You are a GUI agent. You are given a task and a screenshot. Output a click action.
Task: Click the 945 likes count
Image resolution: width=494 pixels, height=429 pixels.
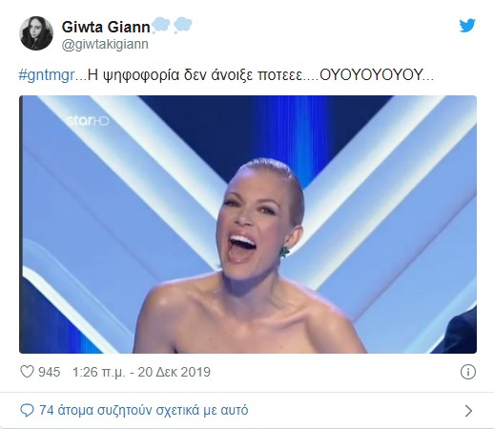50,372
